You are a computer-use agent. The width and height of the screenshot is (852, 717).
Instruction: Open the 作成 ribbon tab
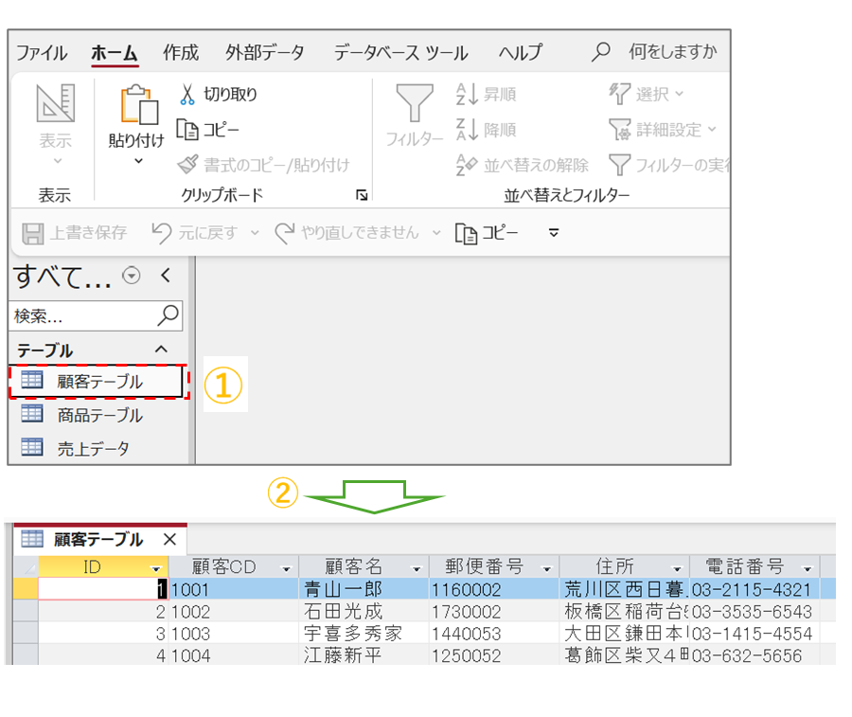180,52
